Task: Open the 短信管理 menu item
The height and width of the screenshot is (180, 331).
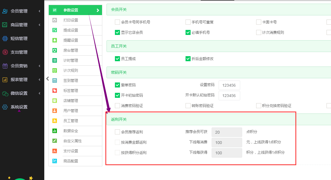Action: 19,39
